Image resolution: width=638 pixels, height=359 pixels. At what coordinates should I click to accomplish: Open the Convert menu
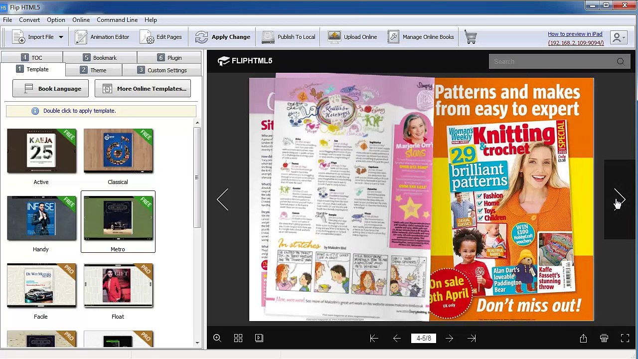pyautogui.click(x=29, y=20)
